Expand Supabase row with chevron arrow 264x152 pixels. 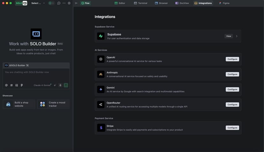237,36
